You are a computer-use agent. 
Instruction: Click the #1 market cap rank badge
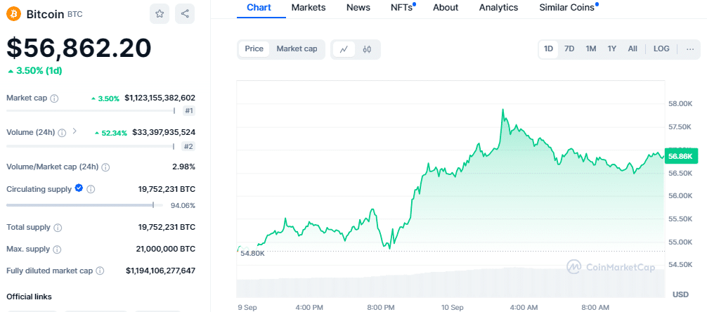click(189, 111)
